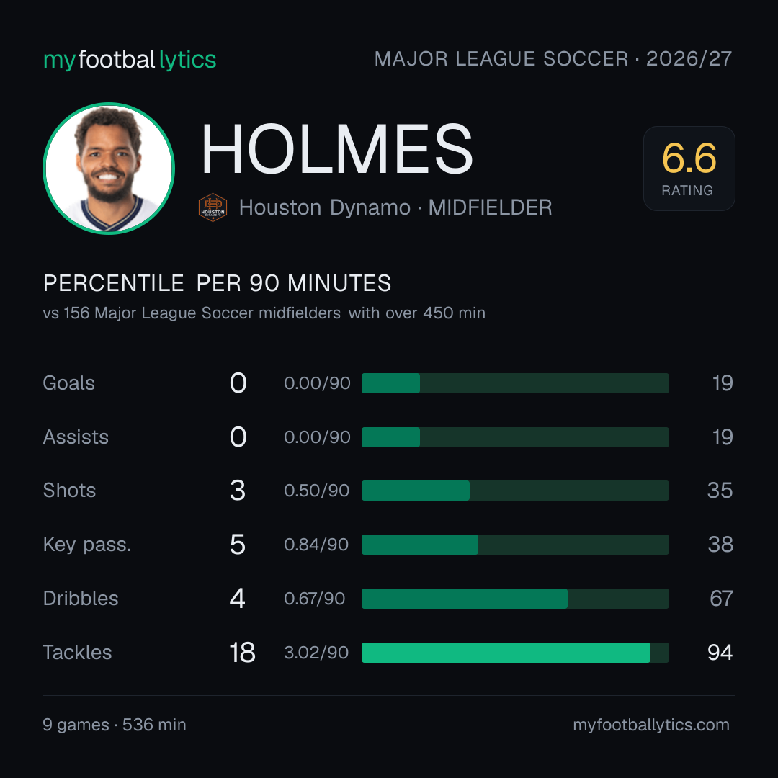Click the Houston Dynamo Midfielder text
Screen dimensions: 778x778
395,207
